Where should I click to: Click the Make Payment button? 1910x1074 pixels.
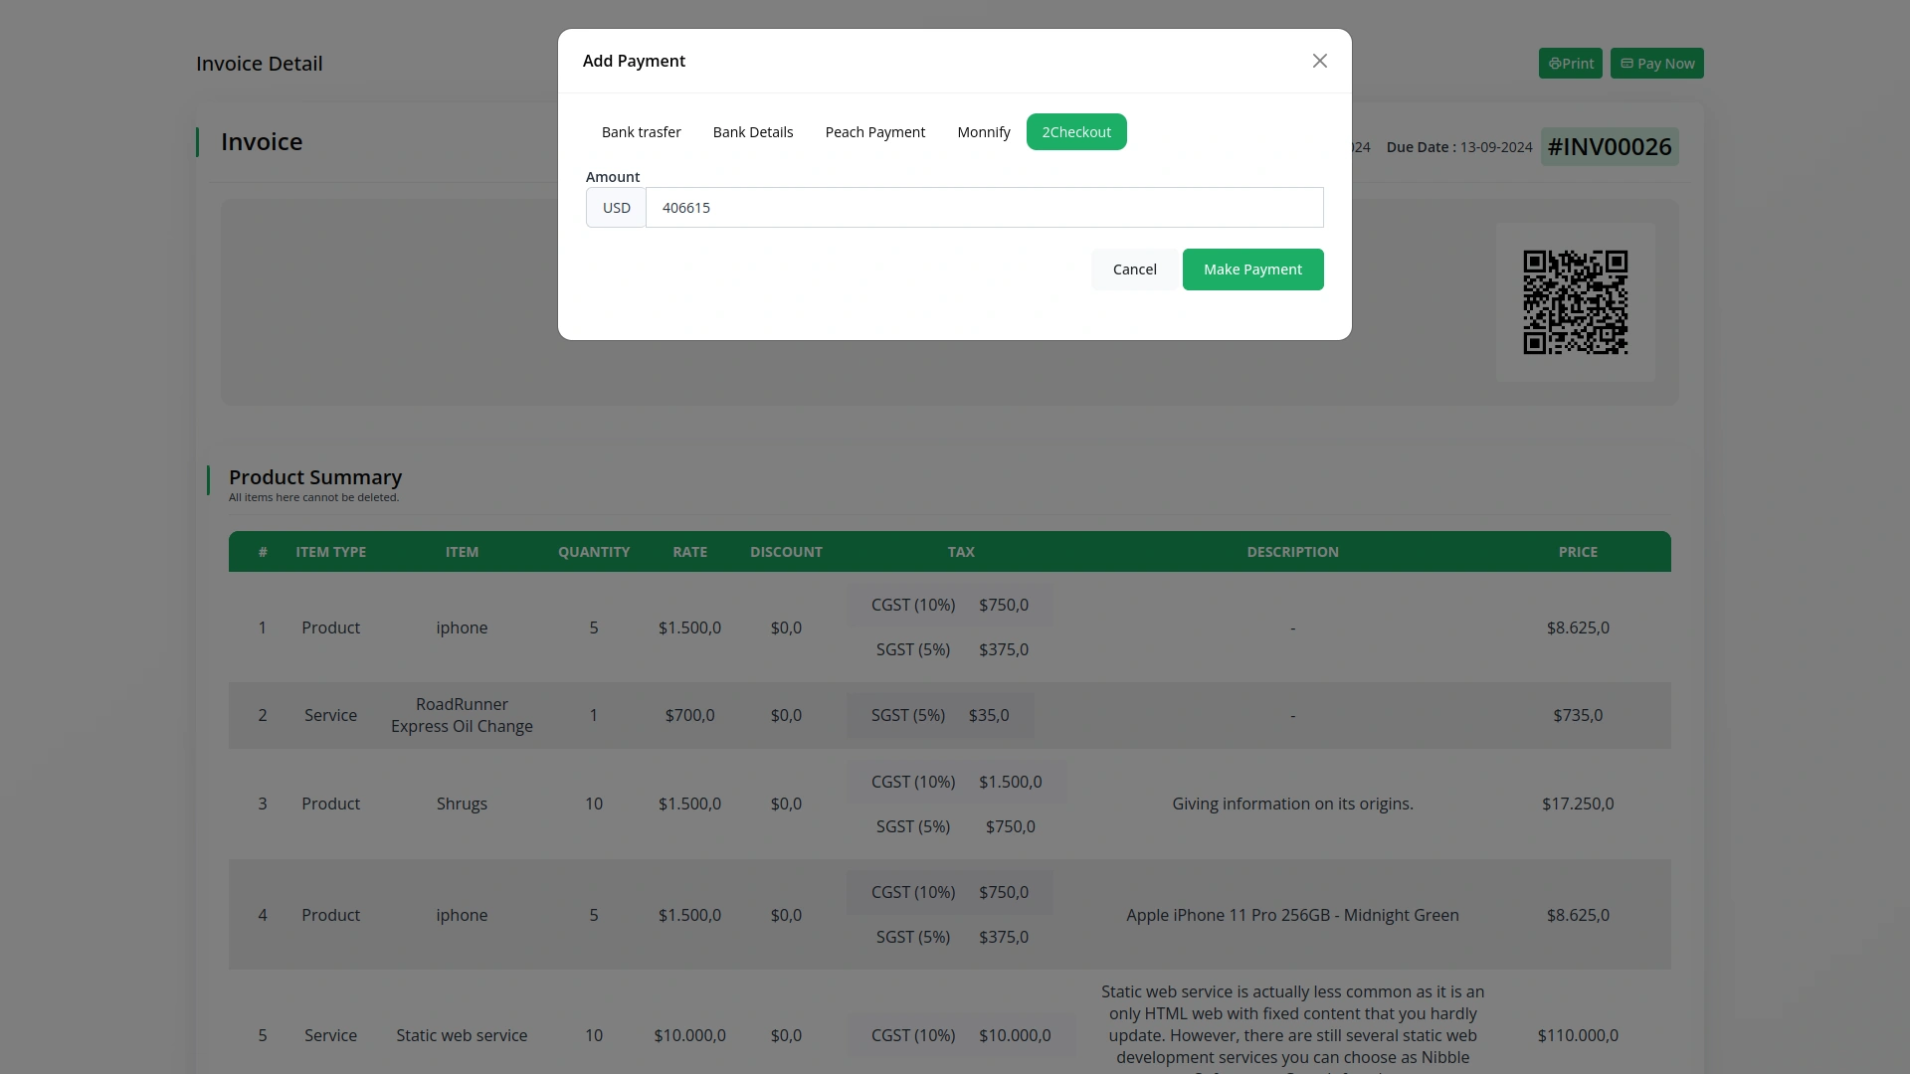coord(1252,269)
